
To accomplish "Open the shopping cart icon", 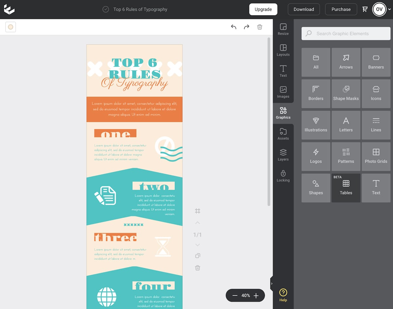I will pos(365,9).
